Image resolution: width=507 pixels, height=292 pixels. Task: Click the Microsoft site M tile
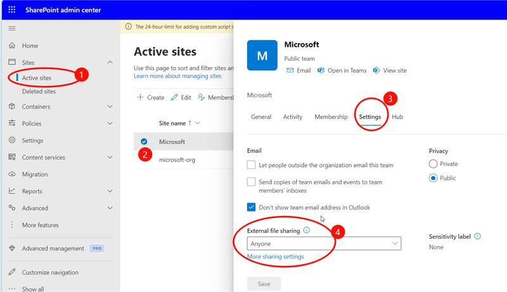262,55
